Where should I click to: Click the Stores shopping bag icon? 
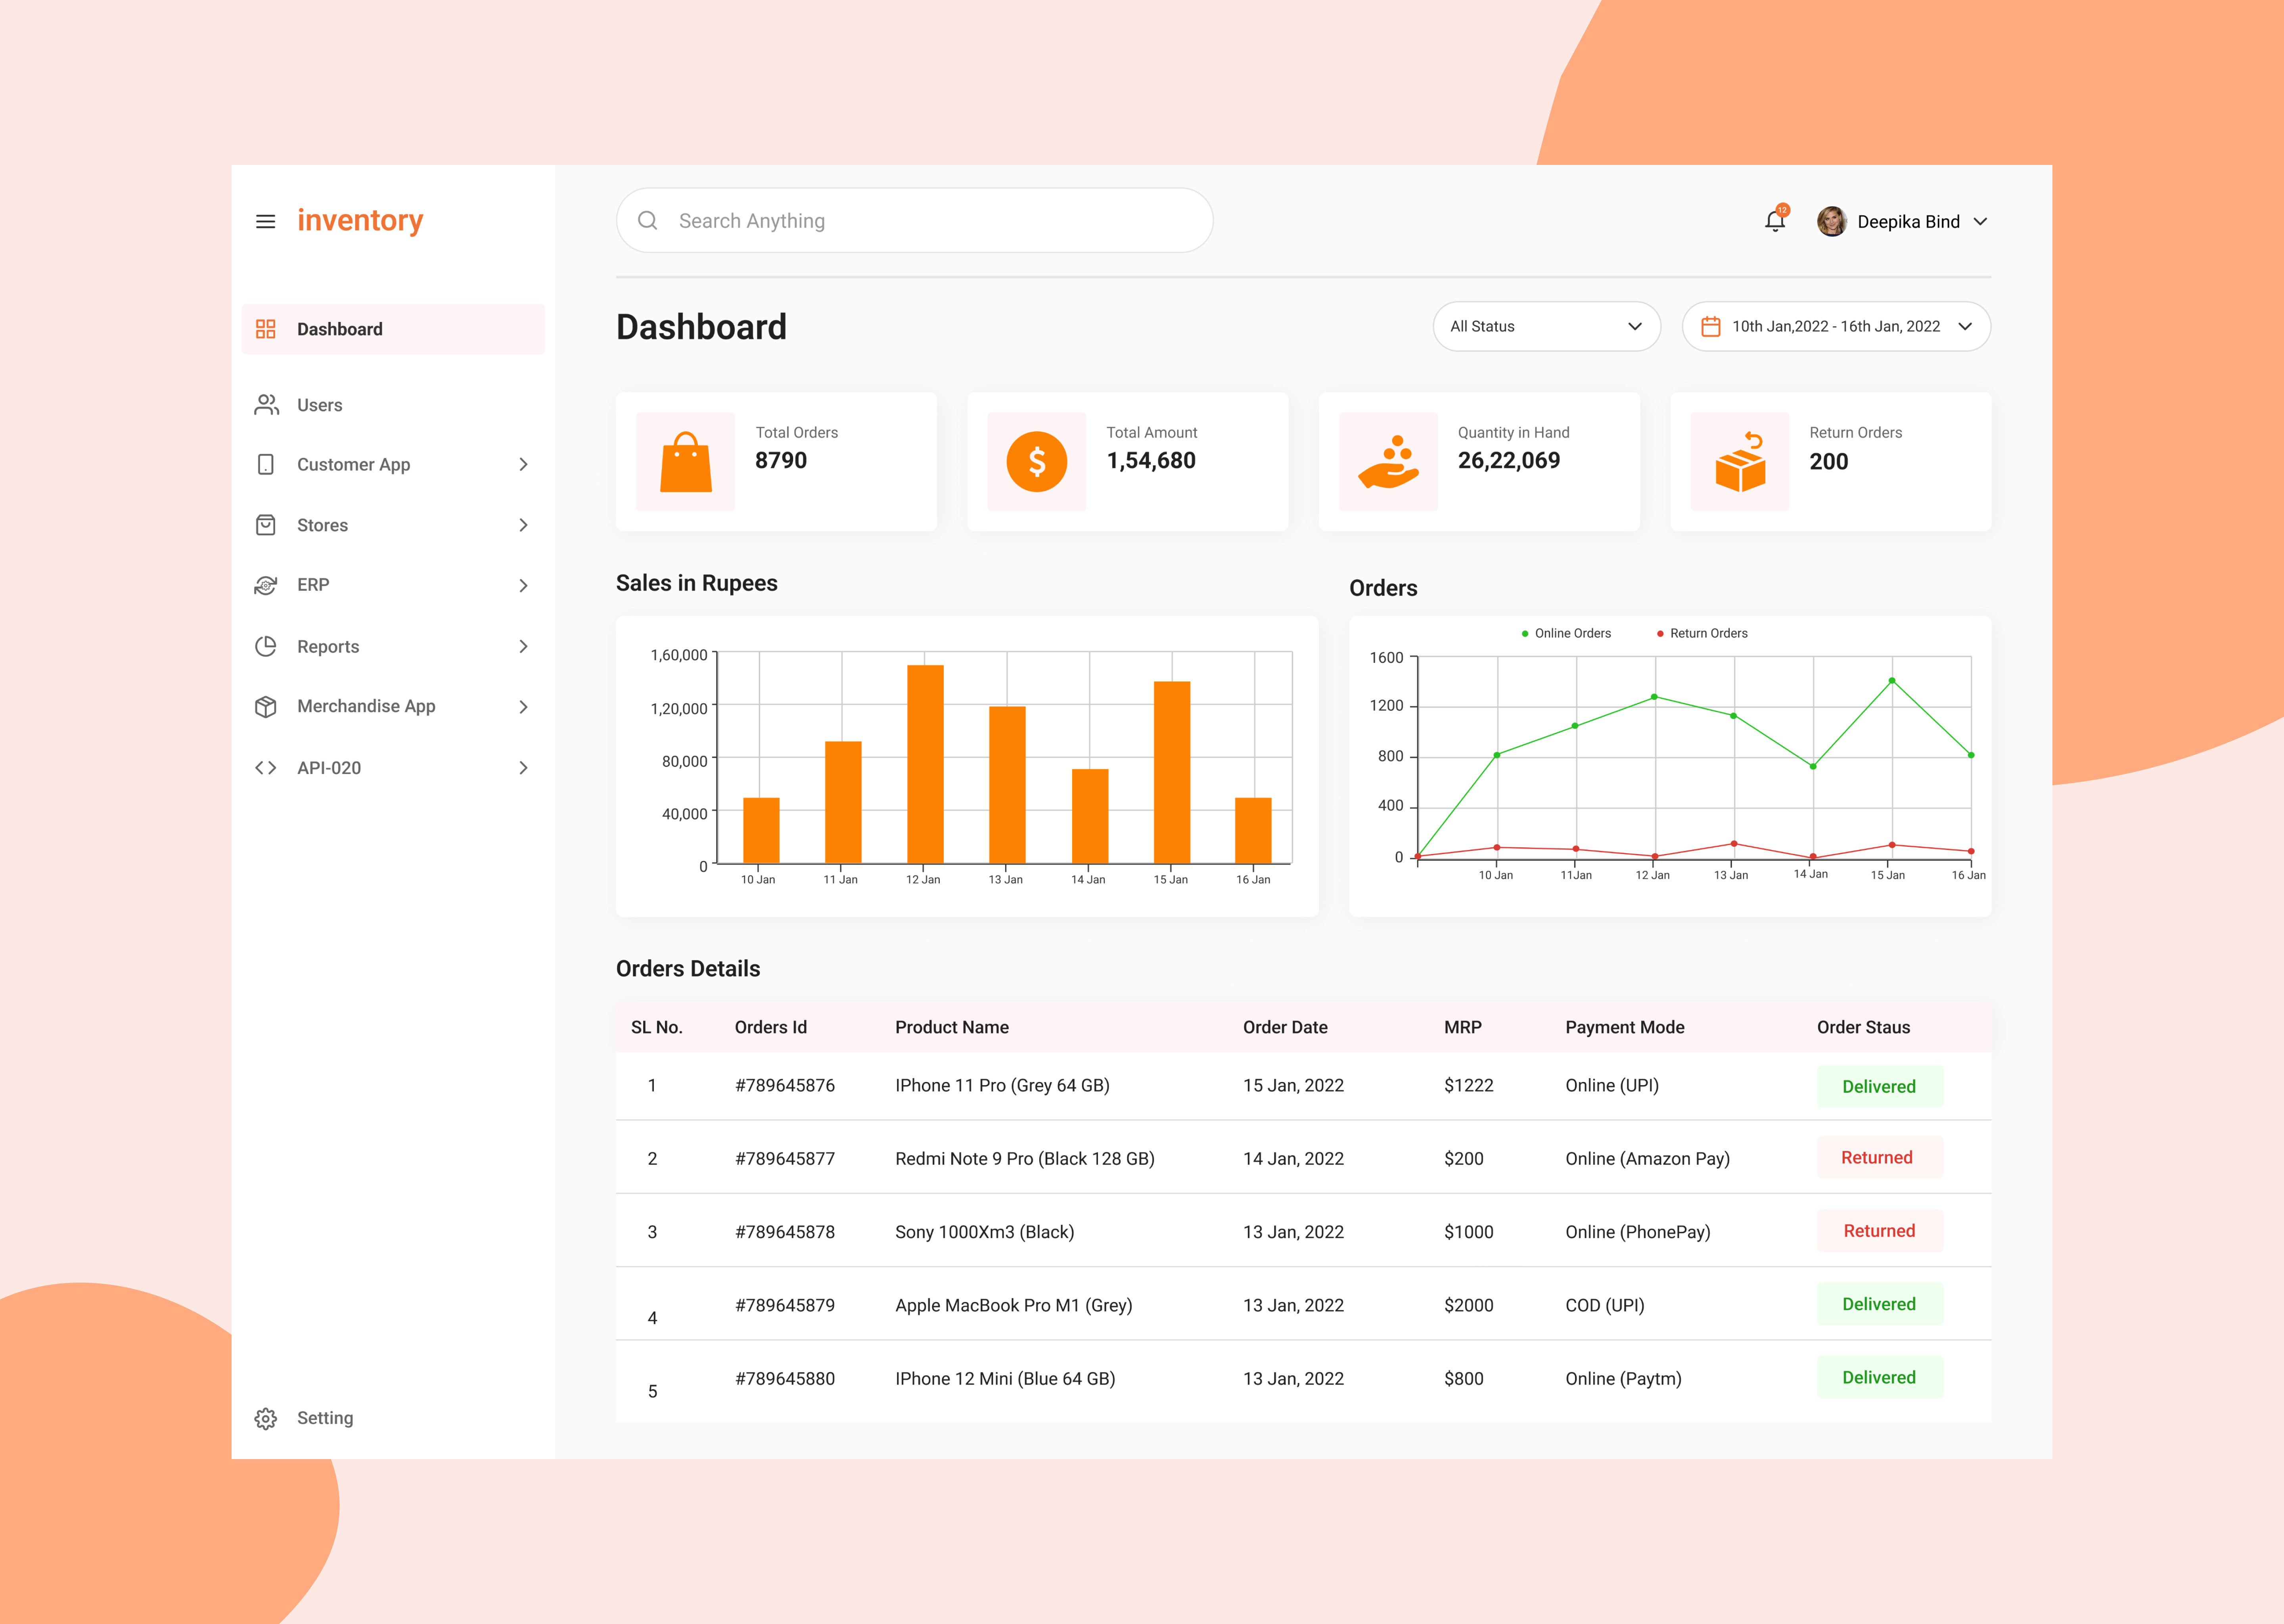[265, 525]
